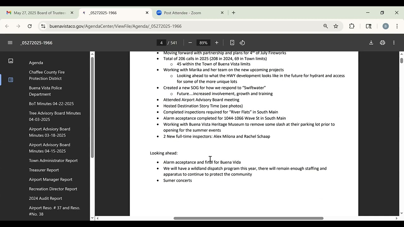Open Town Administrator Report entry
404x227 pixels.
tap(53, 160)
